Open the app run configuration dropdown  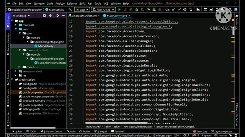coord(82,10)
